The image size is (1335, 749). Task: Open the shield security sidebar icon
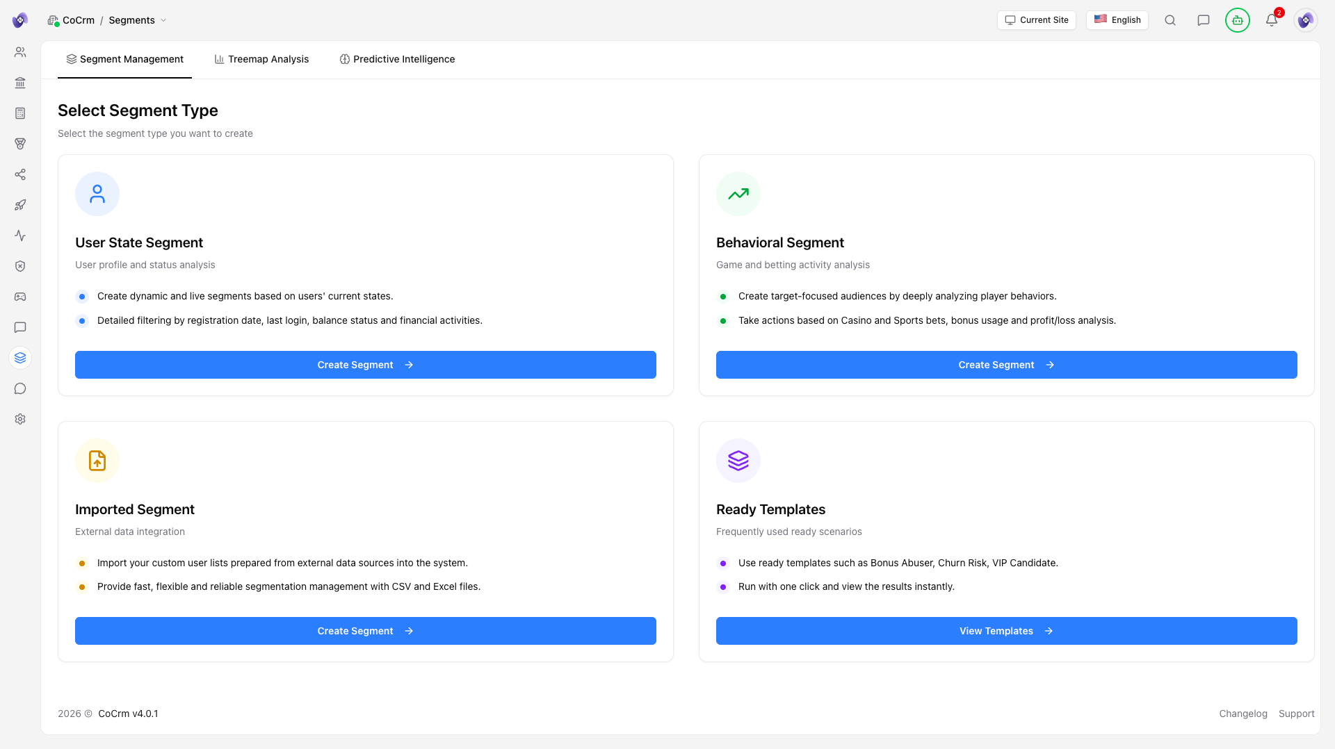pyautogui.click(x=20, y=266)
